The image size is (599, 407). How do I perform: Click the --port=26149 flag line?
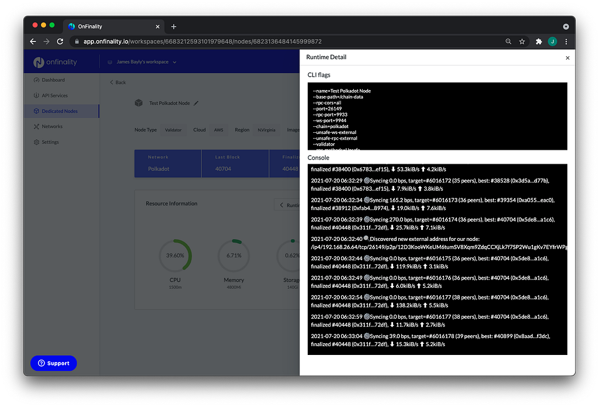(327, 109)
